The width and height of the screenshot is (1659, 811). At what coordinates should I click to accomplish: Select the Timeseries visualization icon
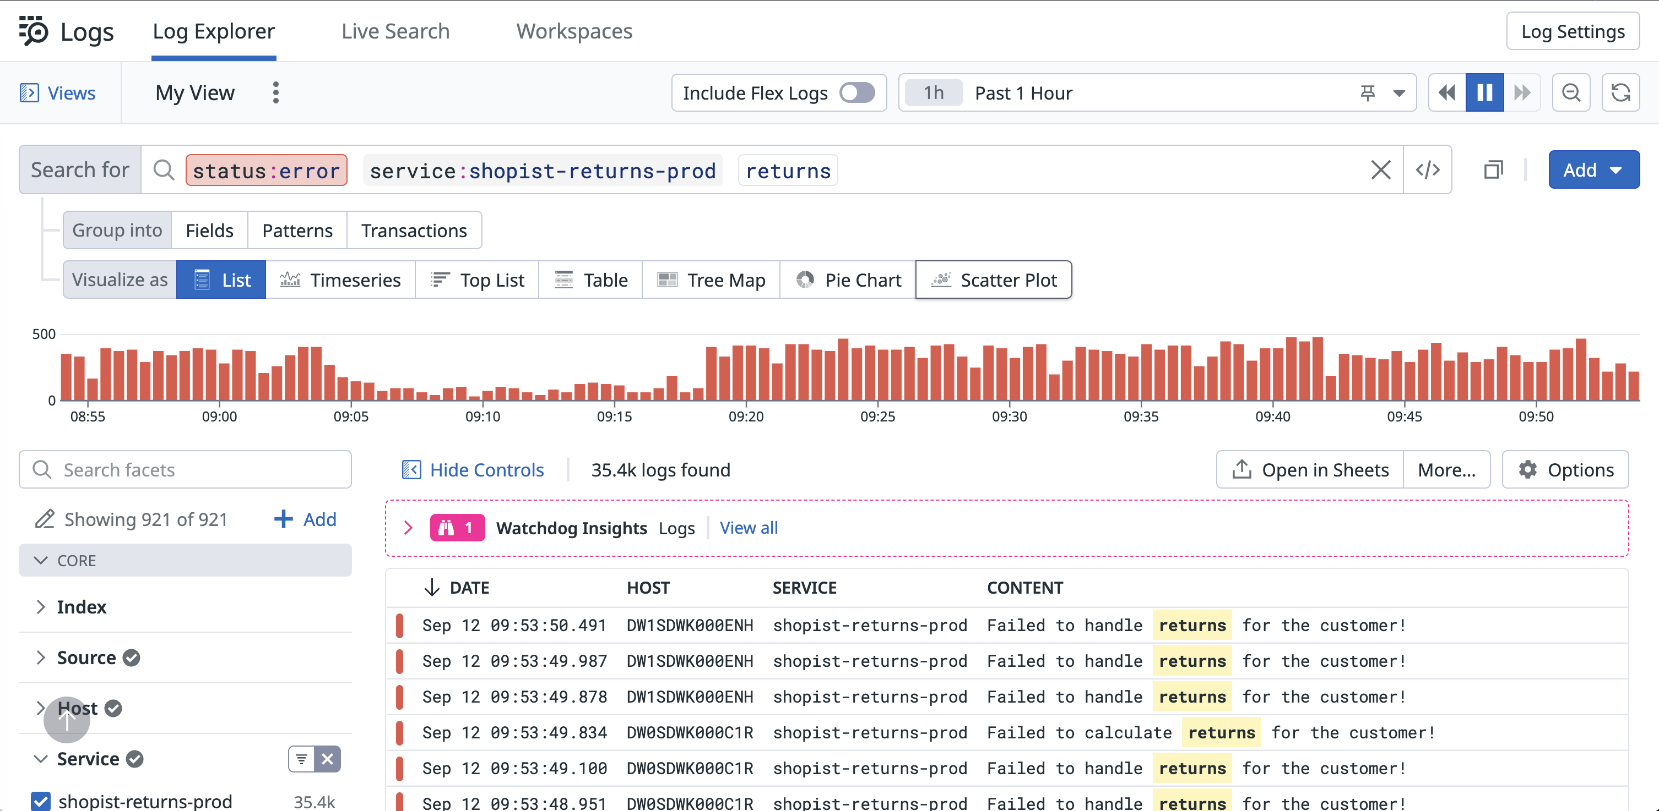point(290,279)
